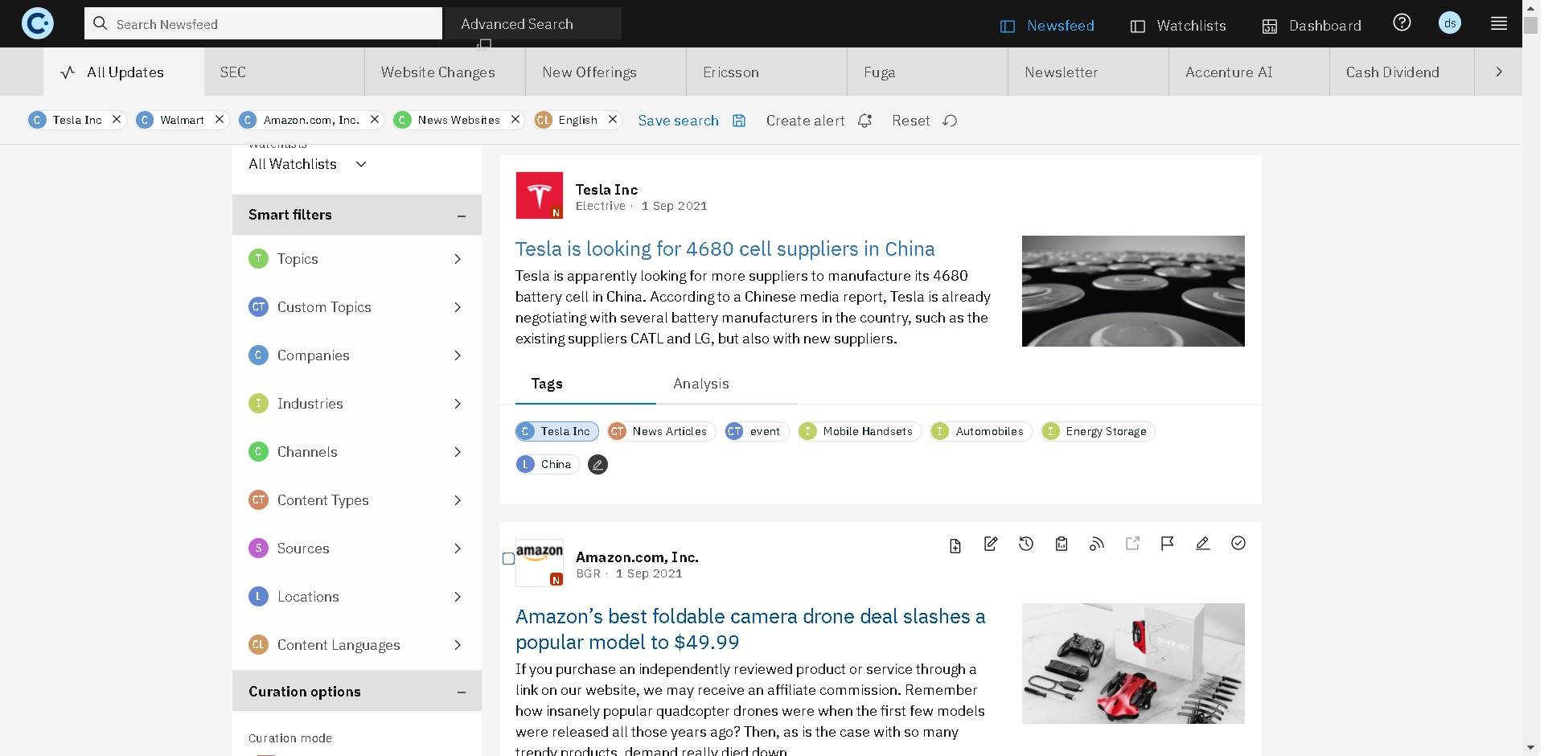Click the highlight pencil icon on Amazon article
This screenshot has height=756, width=1544.
tap(1202, 544)
